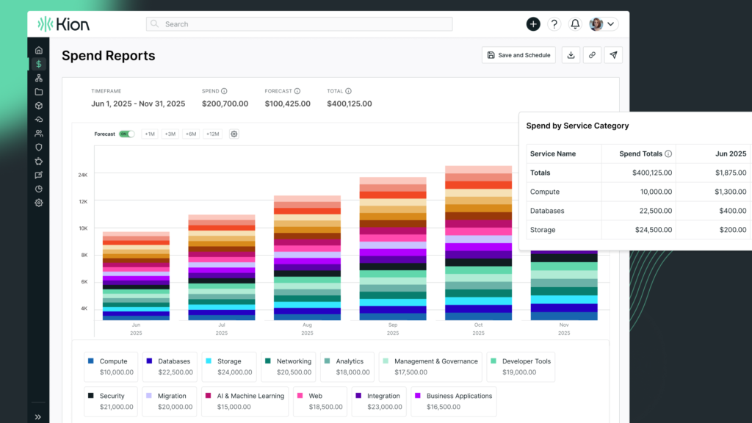Open the user avatar dropdown menu

[603, 24]
